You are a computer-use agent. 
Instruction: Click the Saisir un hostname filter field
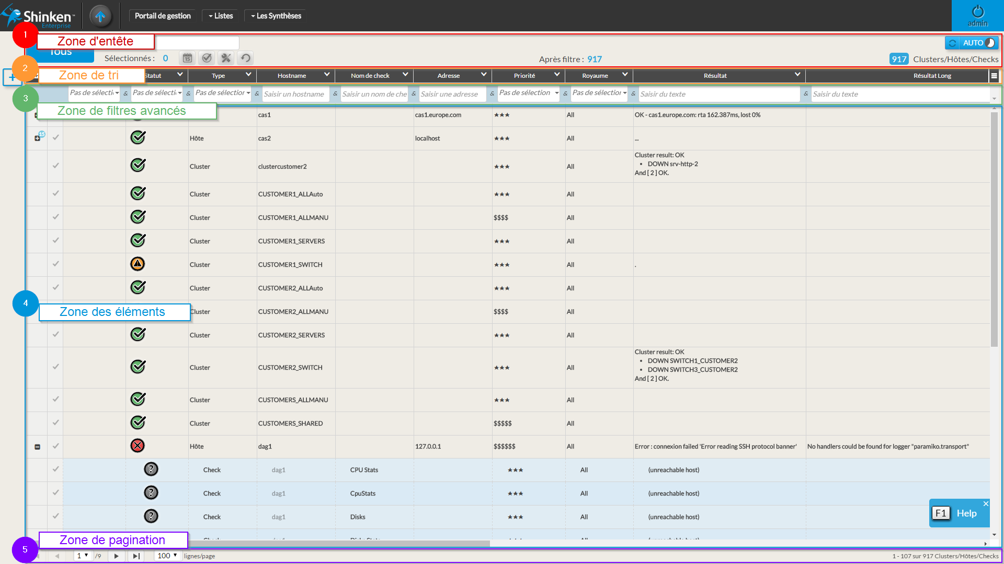point(295,94)
